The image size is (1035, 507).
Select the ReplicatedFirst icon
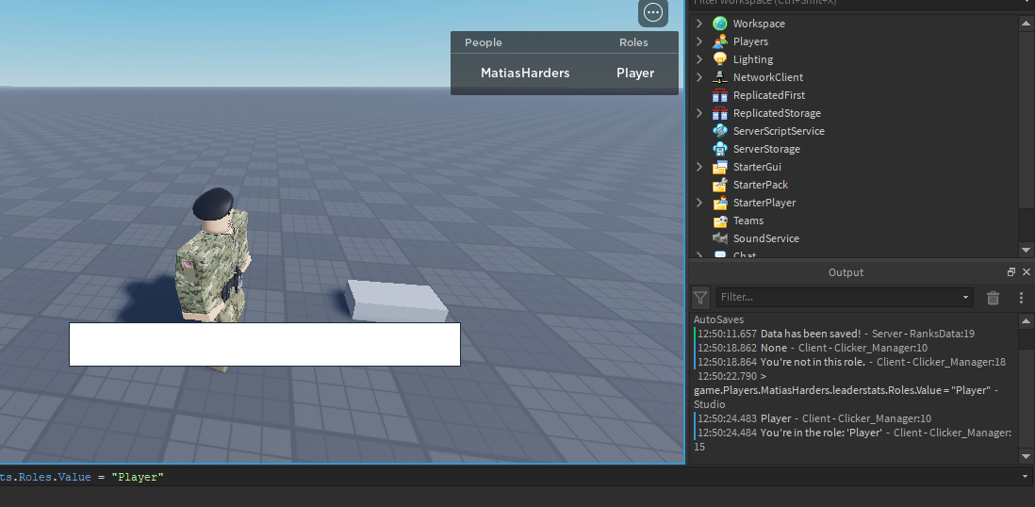point(719,95)
